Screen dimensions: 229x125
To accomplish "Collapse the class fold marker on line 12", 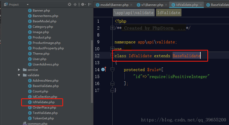I will click(x=112, y=56).
